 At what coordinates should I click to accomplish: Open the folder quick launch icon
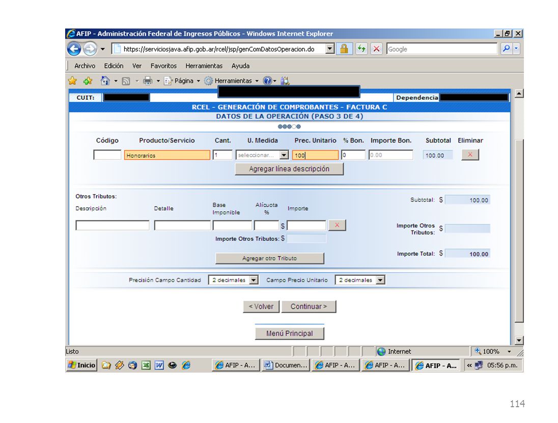click(106, 365)
